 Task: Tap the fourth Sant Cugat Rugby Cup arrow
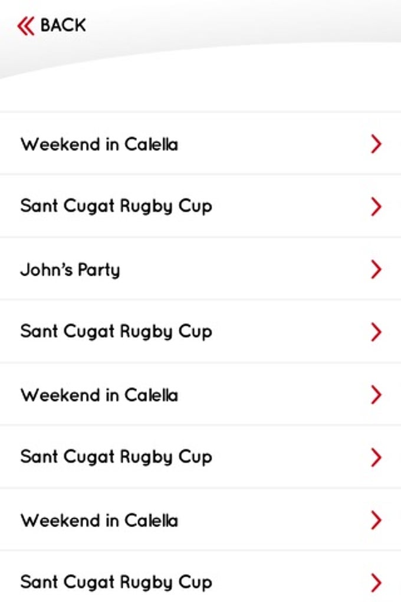376,583
